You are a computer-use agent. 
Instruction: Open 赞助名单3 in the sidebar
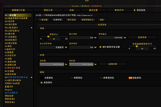(x=10, y=102)
